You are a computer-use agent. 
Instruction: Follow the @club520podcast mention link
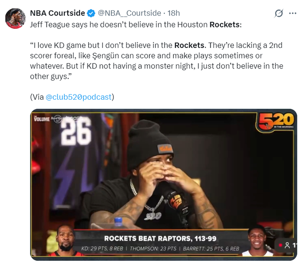(x=79, y=97)
